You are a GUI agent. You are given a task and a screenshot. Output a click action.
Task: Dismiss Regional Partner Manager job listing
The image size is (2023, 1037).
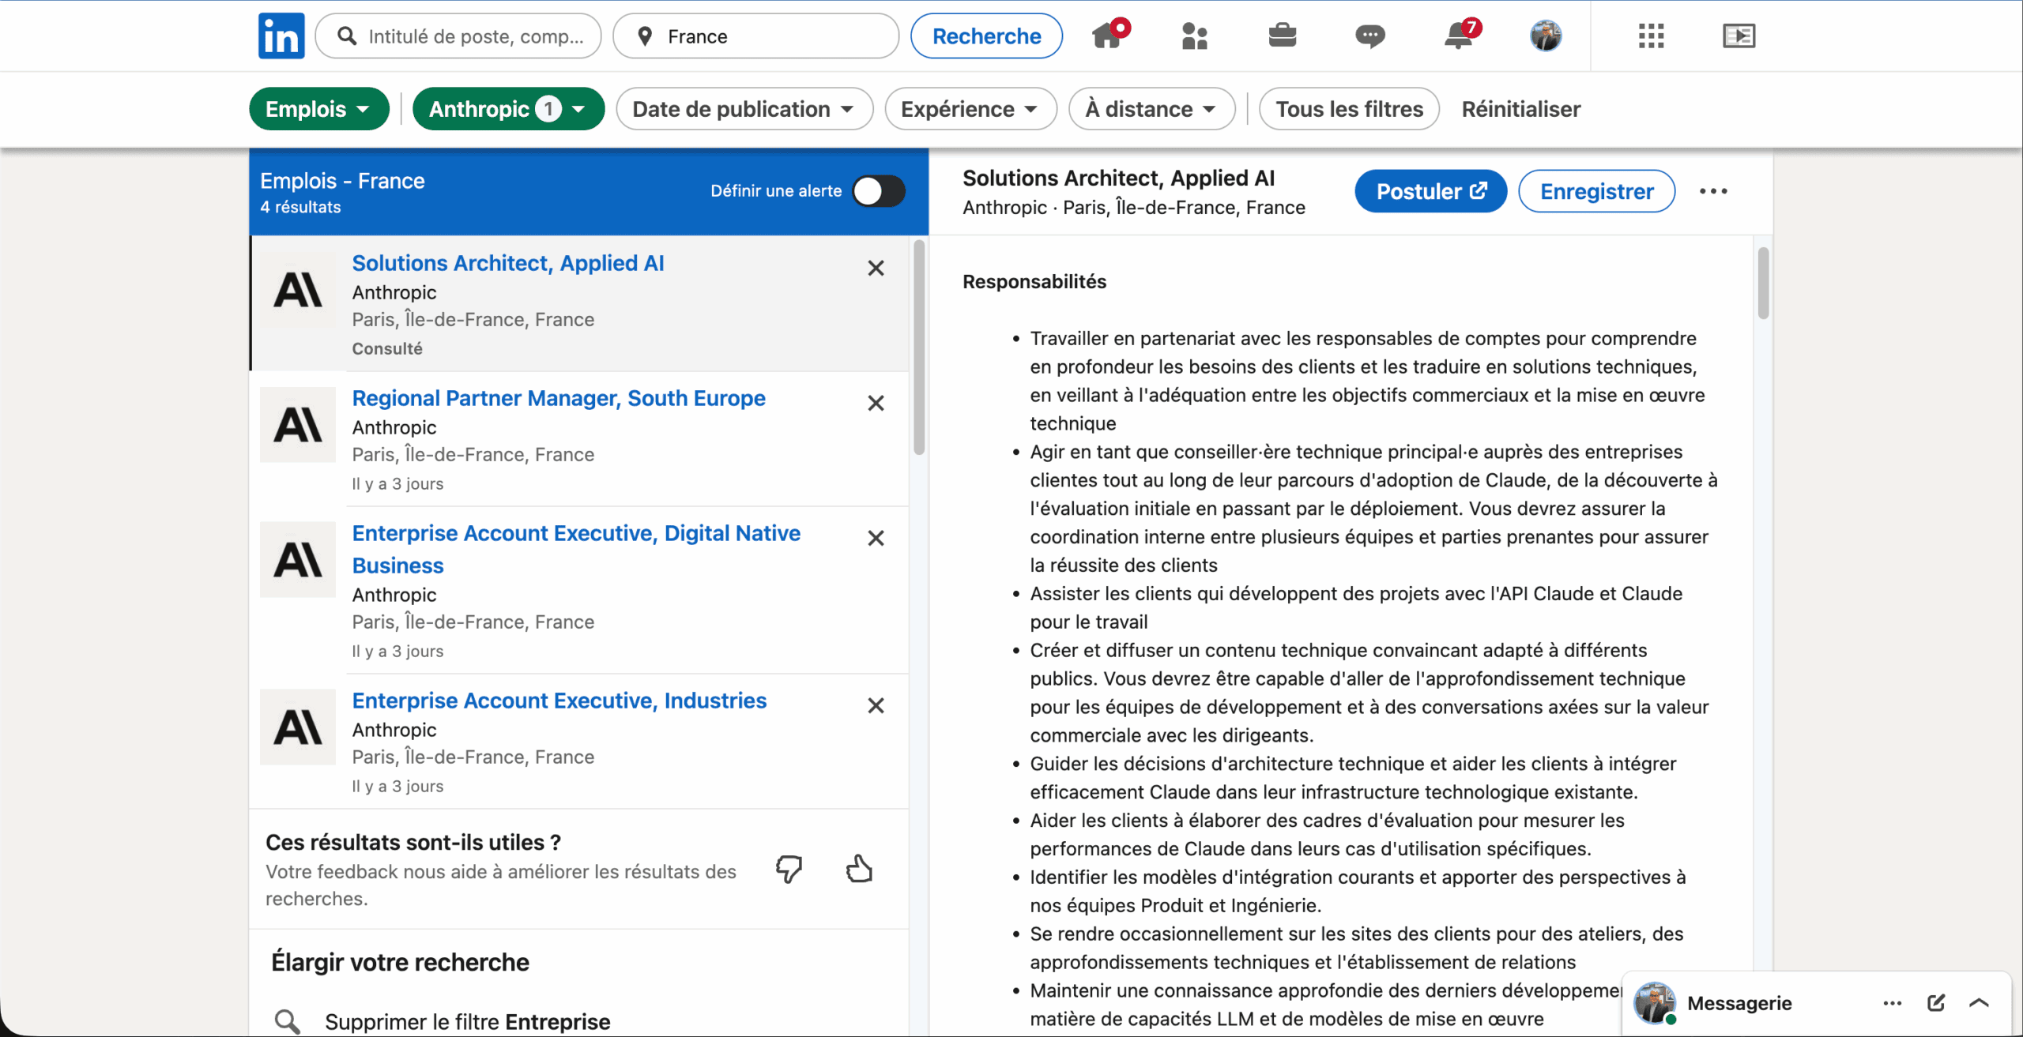[876, 404]
